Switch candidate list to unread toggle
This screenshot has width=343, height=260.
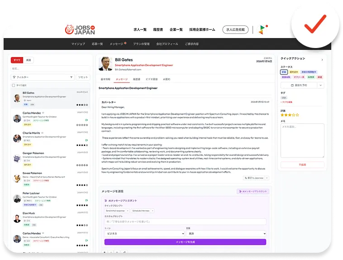click(x=29, y=60)
